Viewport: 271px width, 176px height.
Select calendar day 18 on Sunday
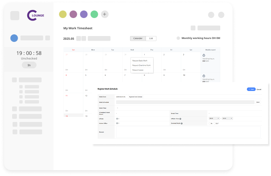point(67,116)
